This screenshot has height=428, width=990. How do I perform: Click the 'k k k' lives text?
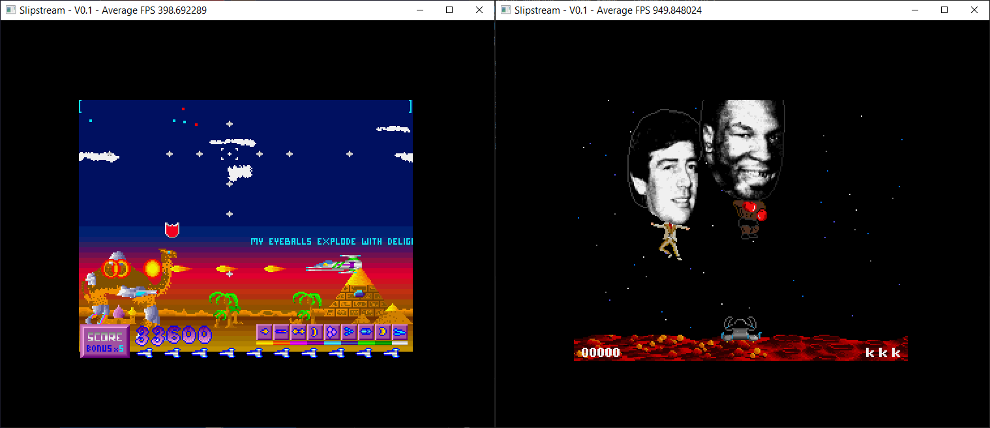pyautogui.click(x=882, y=353)
